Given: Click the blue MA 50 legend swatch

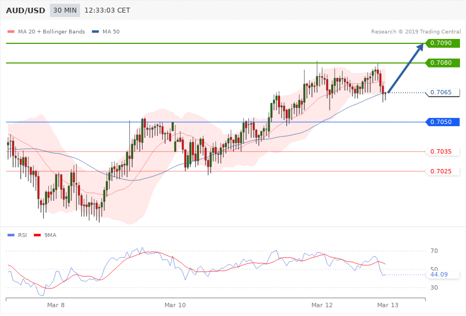Looking at the screenshot, I should [x=95, y=31].
